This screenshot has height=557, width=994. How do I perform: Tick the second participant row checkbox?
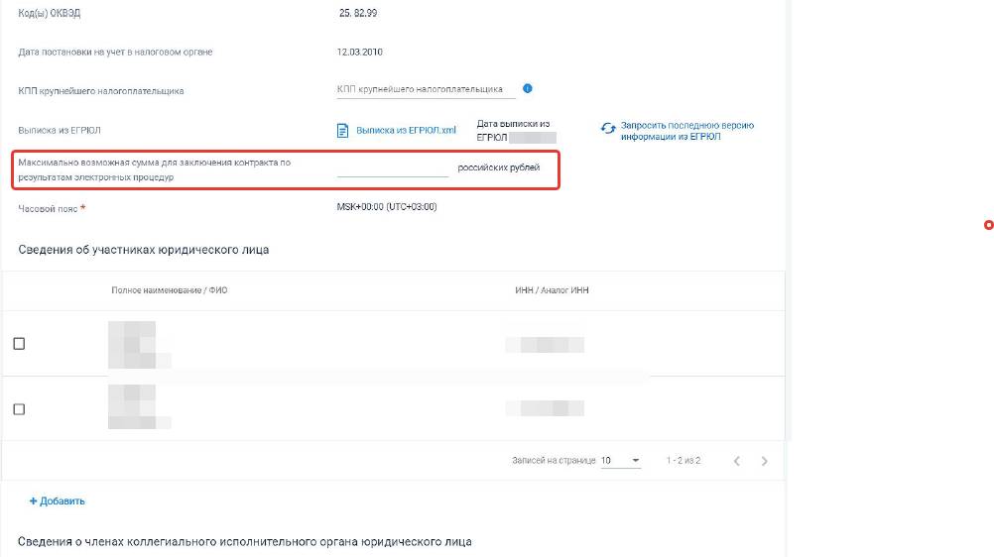point(19,409)
